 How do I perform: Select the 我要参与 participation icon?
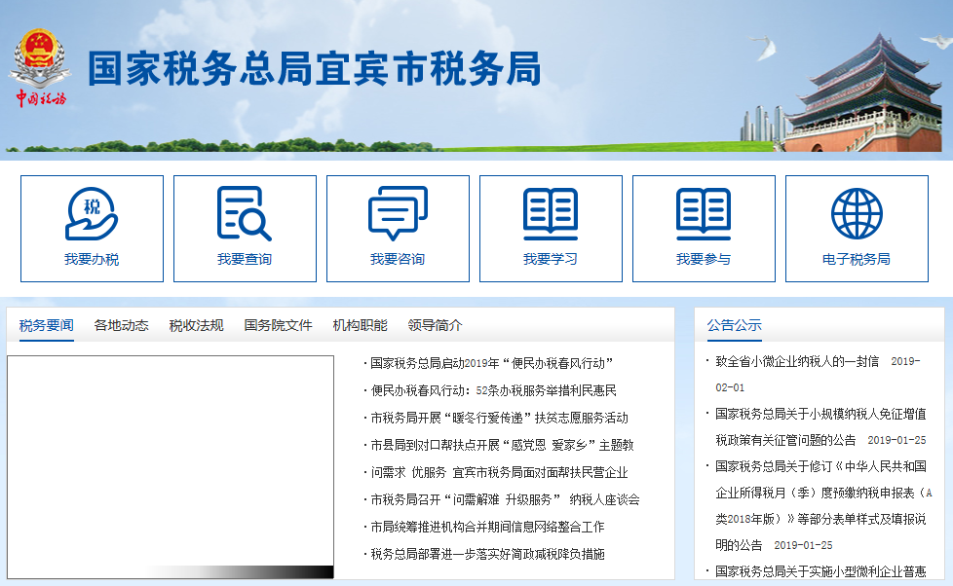click(704, 228)
